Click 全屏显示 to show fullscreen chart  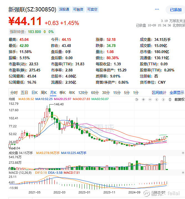tap(177, 93)
